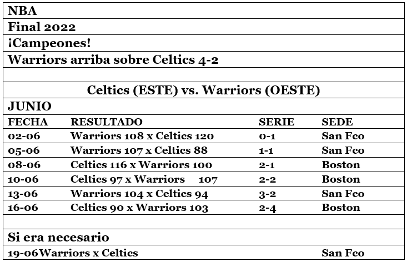Select the 'Final 2022' heading row

click(42, 27)
